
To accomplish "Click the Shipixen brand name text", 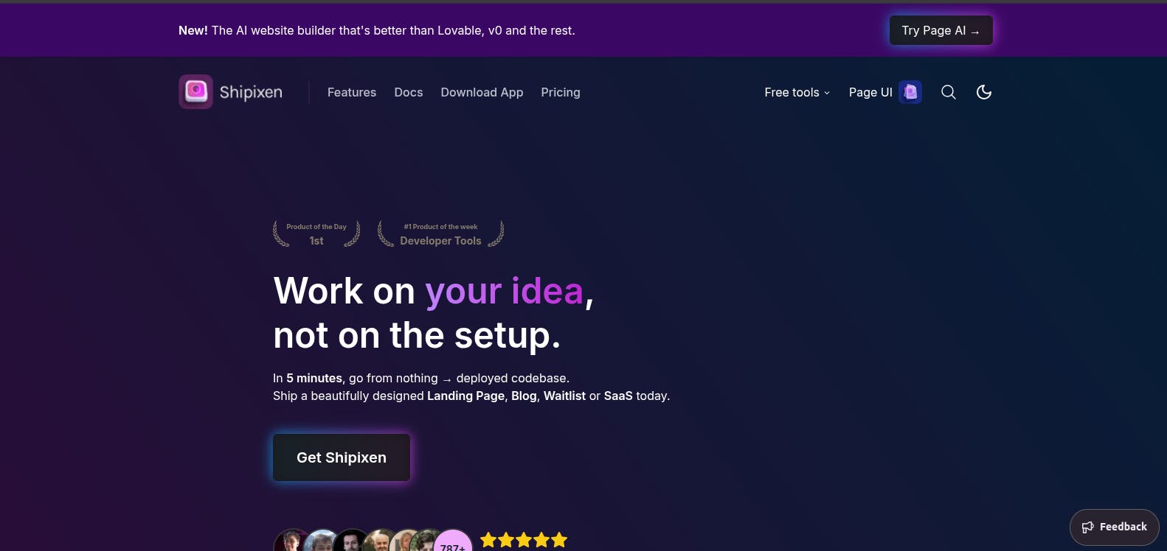I will click(251, 92).
